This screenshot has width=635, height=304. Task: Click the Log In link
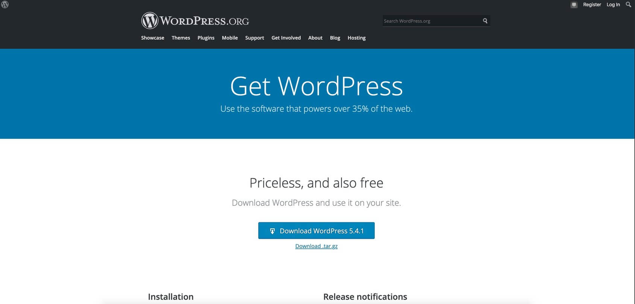tap(613, 5)
